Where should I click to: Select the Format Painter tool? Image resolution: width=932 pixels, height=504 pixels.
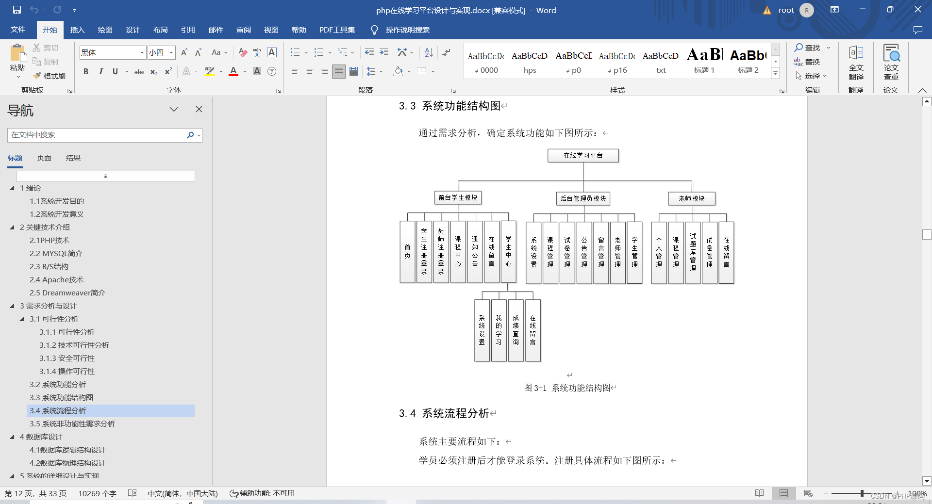click(x=49, y=76)
